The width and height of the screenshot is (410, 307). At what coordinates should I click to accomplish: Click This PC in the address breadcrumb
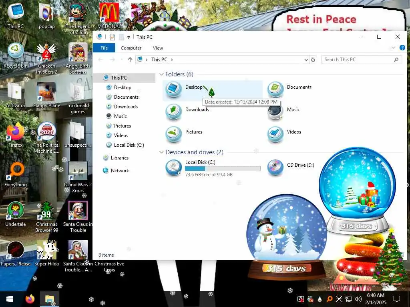(159, 60)
